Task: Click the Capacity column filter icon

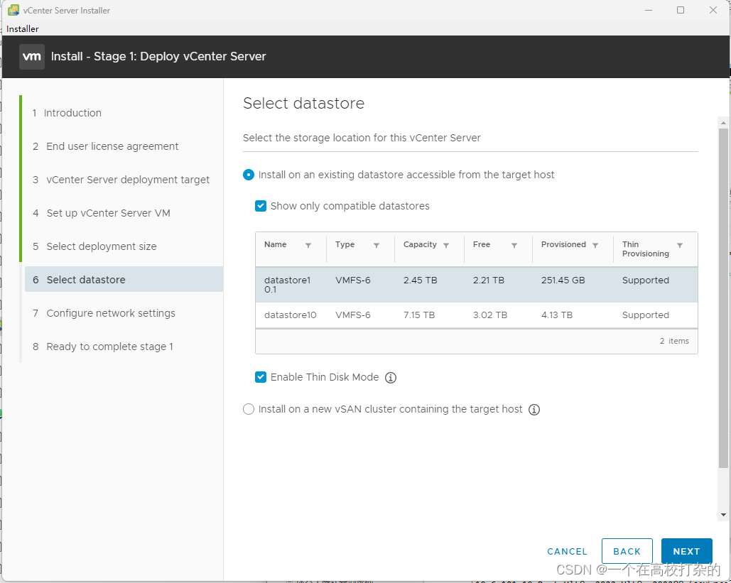Action: [x=446, y=245]
